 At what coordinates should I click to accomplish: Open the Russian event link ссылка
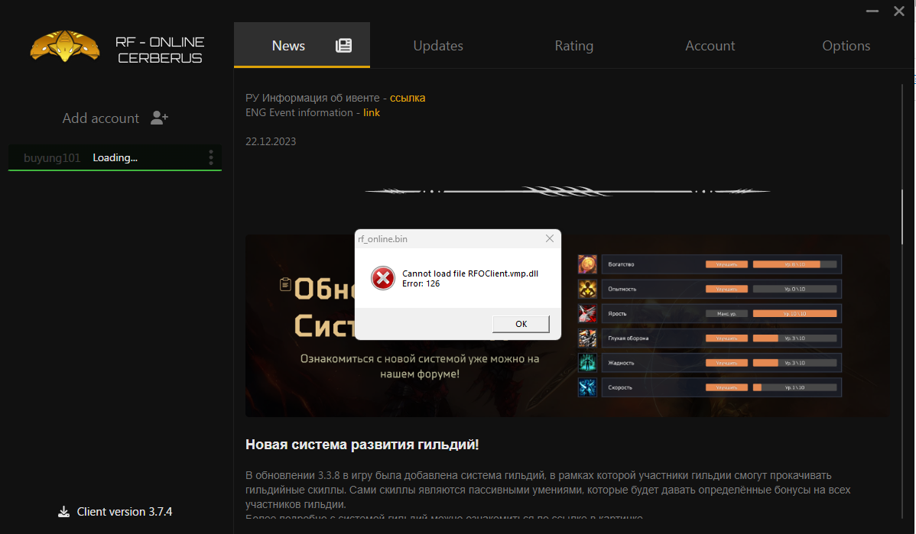coord(408,98)
